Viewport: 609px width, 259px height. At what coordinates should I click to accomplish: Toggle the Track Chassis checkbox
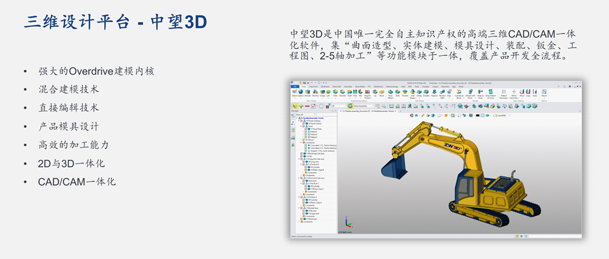click(304, 123)
